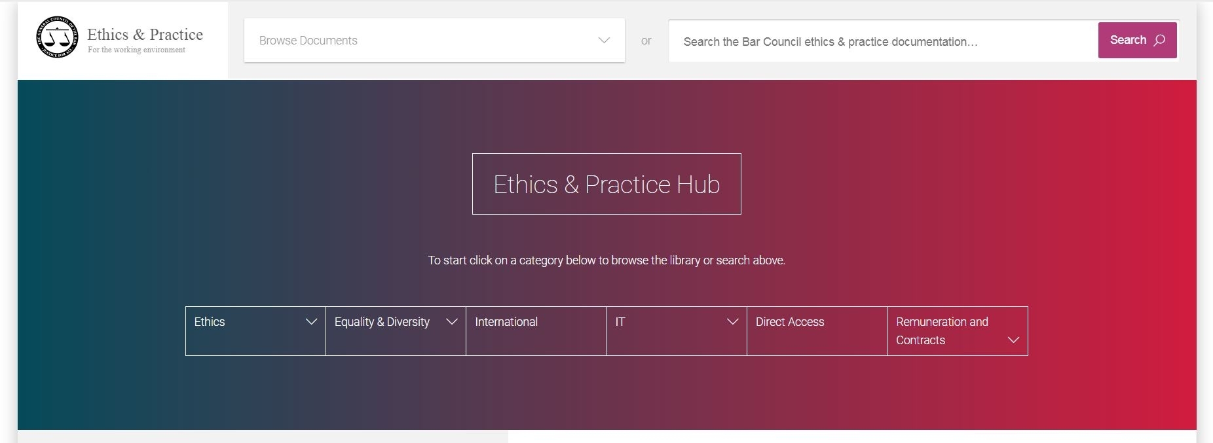Screen dimensions: 1213x443
Task: Select the Equality & Diversity category
Action: 396,331
